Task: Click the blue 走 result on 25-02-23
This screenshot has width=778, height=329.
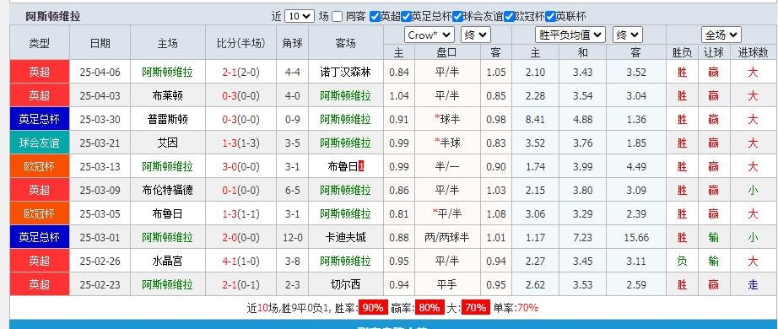Action: tap(753, 285)
